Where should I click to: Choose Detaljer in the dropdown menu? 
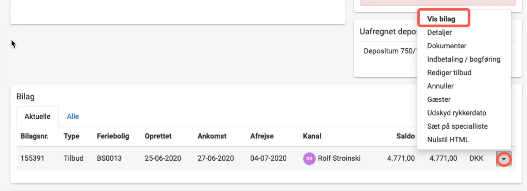pos(439,33)
